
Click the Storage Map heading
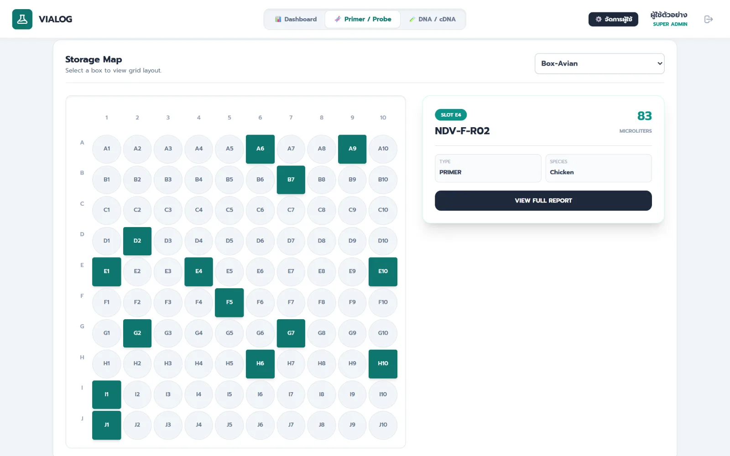click(x=94, y=59)
